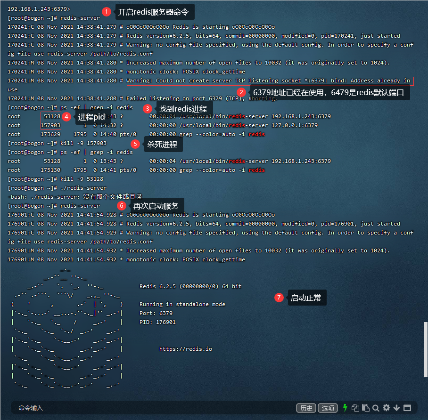
Task: Click red marker 4 beside 进程pid label
Action: [x=67, y=116]
